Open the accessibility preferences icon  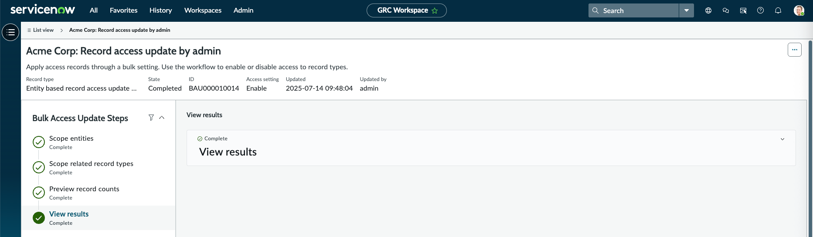click(x=743, y=10)
